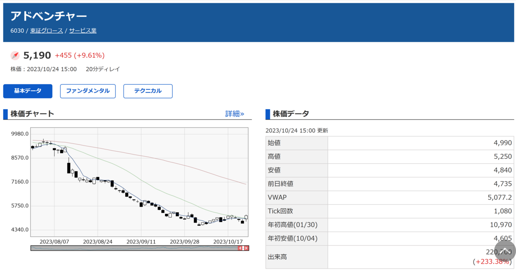Viewport: 516px width, 271px height.
Task: Click the tick count value 1,080
Action: coord(503,211)
